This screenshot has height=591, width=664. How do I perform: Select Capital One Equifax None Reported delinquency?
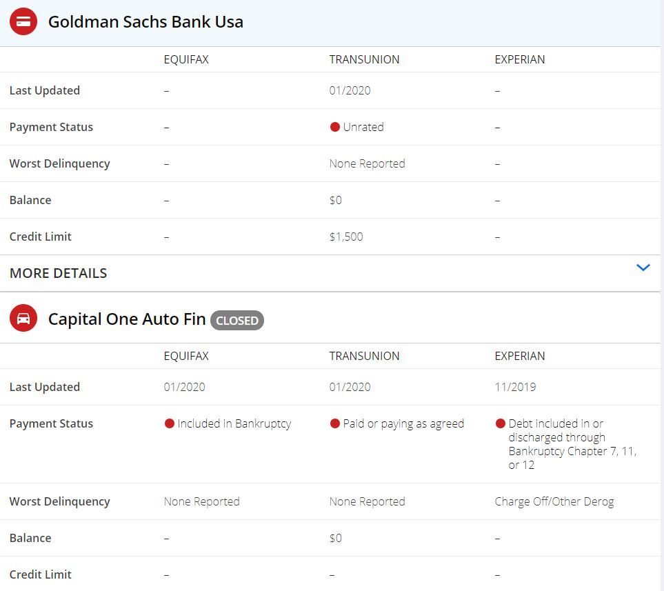(201, 501)
